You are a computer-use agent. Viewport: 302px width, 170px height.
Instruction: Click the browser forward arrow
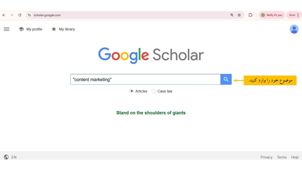coord(12,15)
